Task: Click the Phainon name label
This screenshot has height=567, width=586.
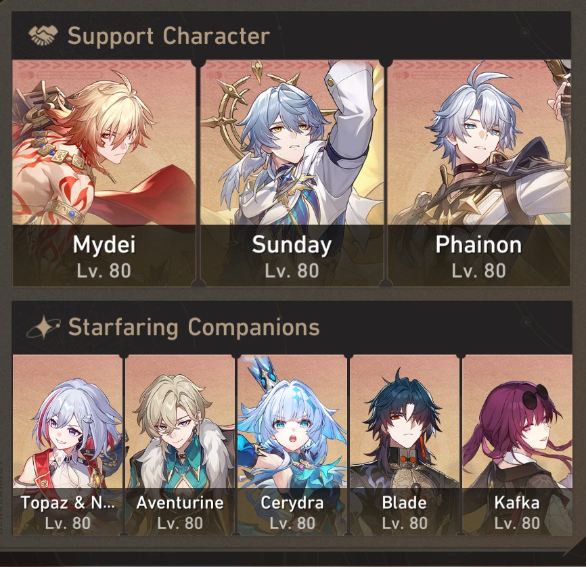Action: [478, 244]
